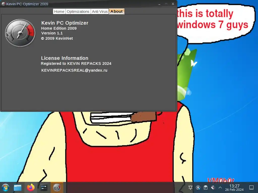Close the Kevin PC Optimizer window
Viewport: 258px width, 193px height.
click(x=173, y=4)
